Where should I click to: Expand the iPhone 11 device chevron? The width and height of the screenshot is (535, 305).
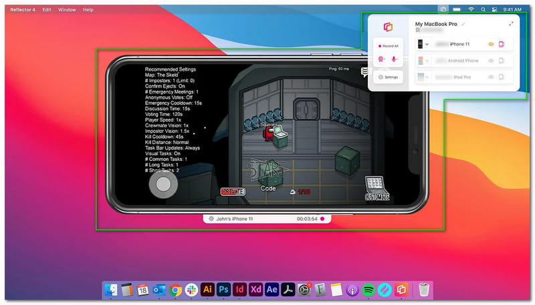point(427,44)
